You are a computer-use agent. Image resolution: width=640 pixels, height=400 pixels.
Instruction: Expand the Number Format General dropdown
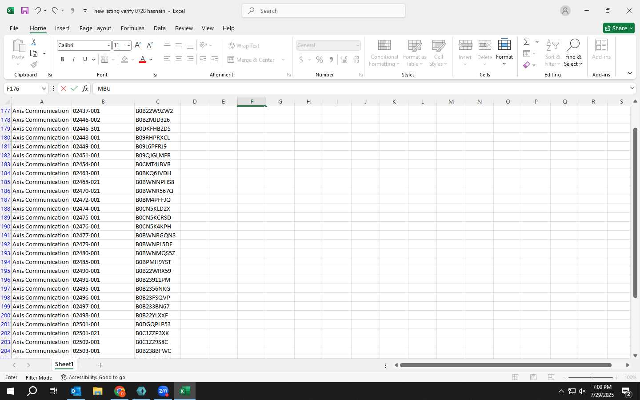[x=357, y=45]
